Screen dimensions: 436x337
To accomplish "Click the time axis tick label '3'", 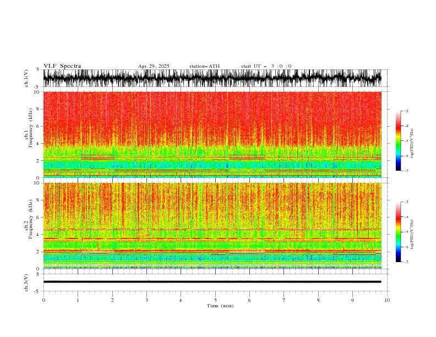I will pos(146,300).
